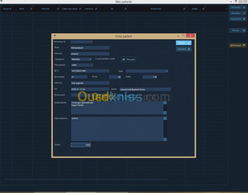The height and width of the screenshot is (193, 248).
Task: Click the Tel field in Fiche patient
Action: coord(90,89)
